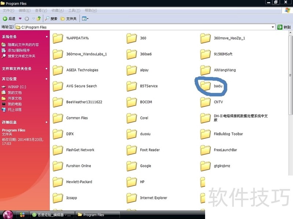Select the AGEIA Technologies folder icon
Screen dimensions: 293x219
(x=58, y=70)
